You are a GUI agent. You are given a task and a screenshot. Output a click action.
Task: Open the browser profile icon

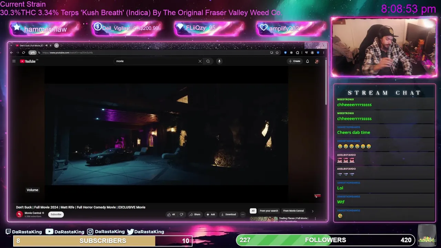point(312,53)
